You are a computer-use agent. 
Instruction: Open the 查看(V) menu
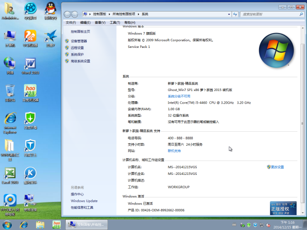click(100, 23)
